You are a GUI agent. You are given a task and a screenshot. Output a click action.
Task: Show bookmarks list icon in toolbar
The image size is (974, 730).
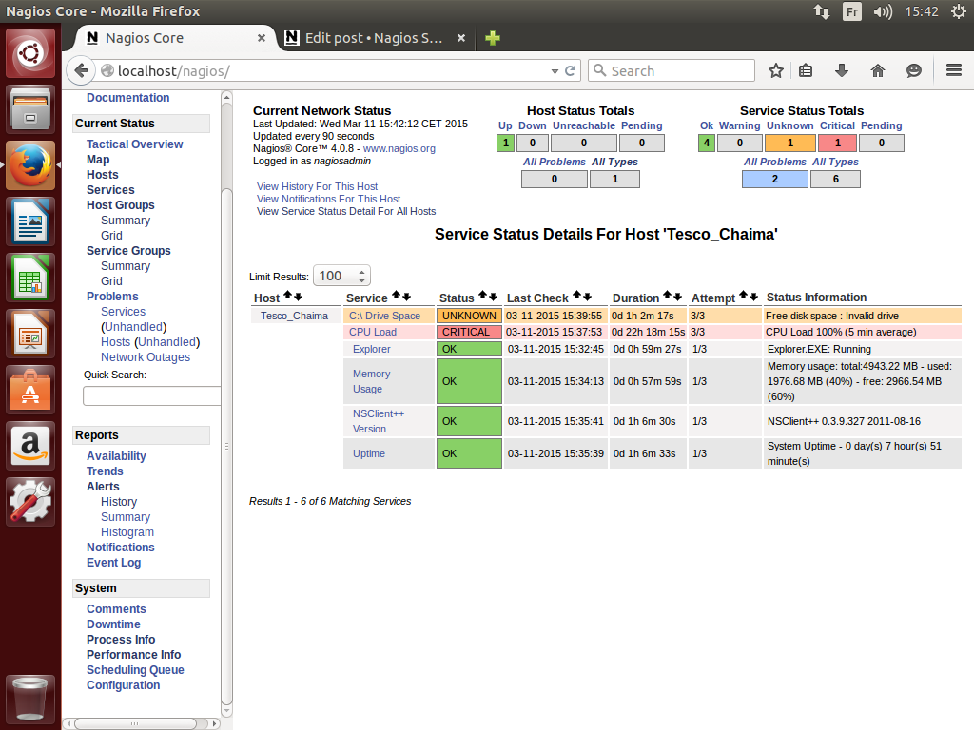coord(807,71)
